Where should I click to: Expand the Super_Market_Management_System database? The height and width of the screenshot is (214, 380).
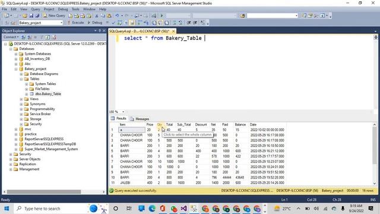16,149
